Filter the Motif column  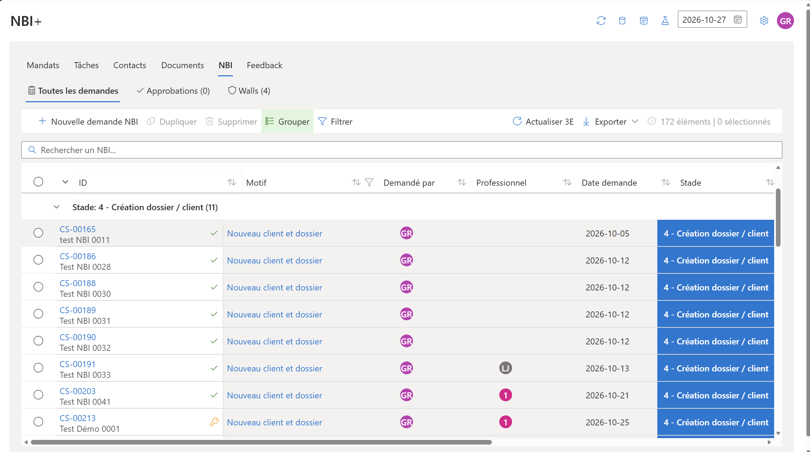369,182
